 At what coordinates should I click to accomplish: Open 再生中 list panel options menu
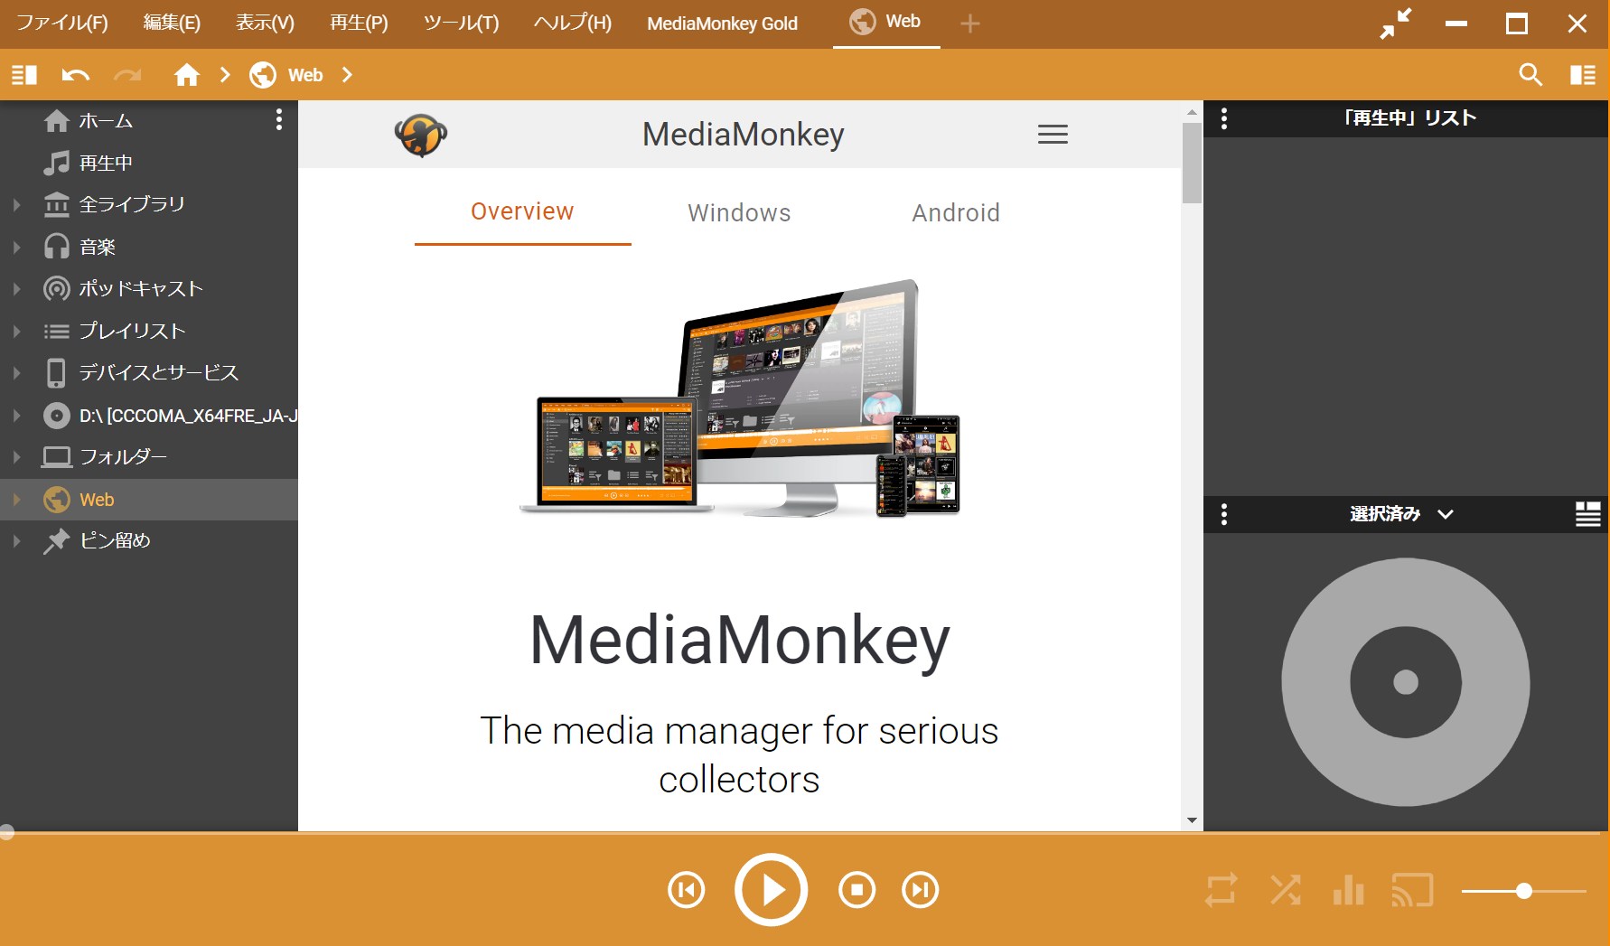click(x=1224, y=118)
